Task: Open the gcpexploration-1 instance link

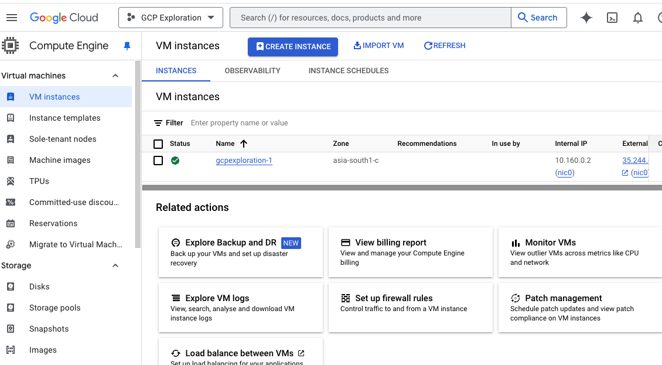Action: pyautogui.click(x=244, y=161)
